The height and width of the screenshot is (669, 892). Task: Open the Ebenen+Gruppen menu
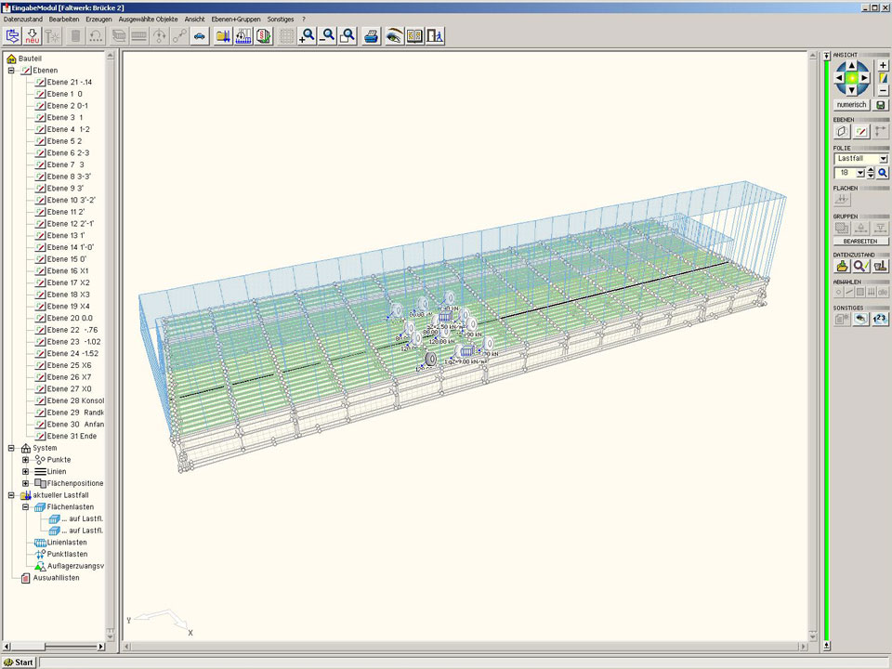(235, 19)
